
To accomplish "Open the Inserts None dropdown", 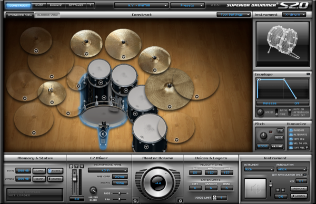I will [120, 183].
